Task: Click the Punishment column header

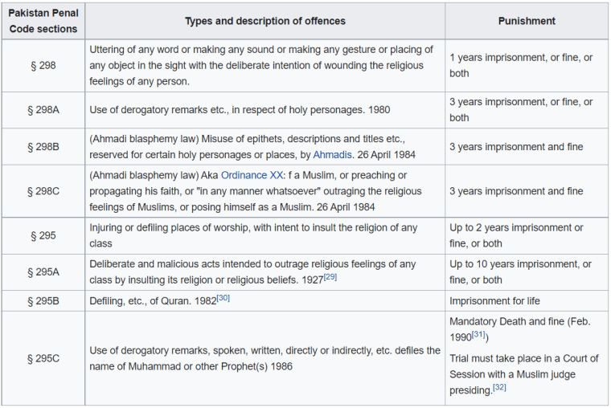Action: coord(527,21)
